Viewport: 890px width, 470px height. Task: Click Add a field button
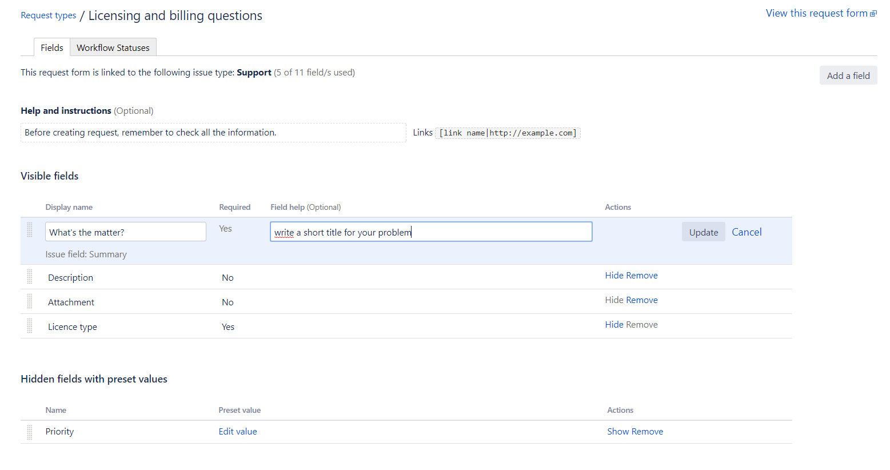point(848,75)
